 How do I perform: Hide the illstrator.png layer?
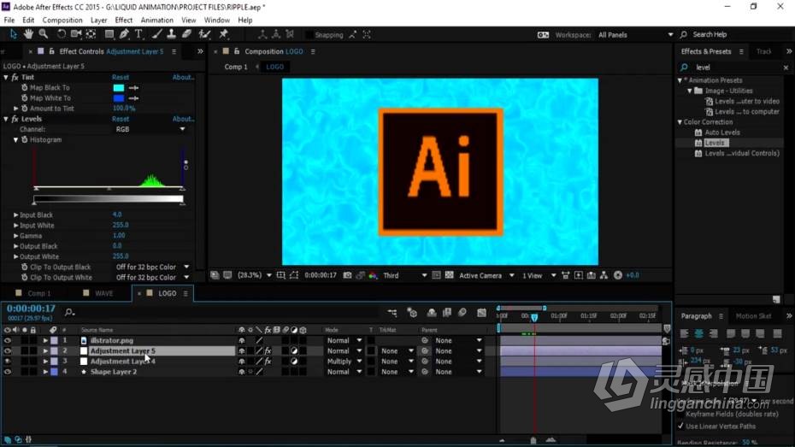7,340
